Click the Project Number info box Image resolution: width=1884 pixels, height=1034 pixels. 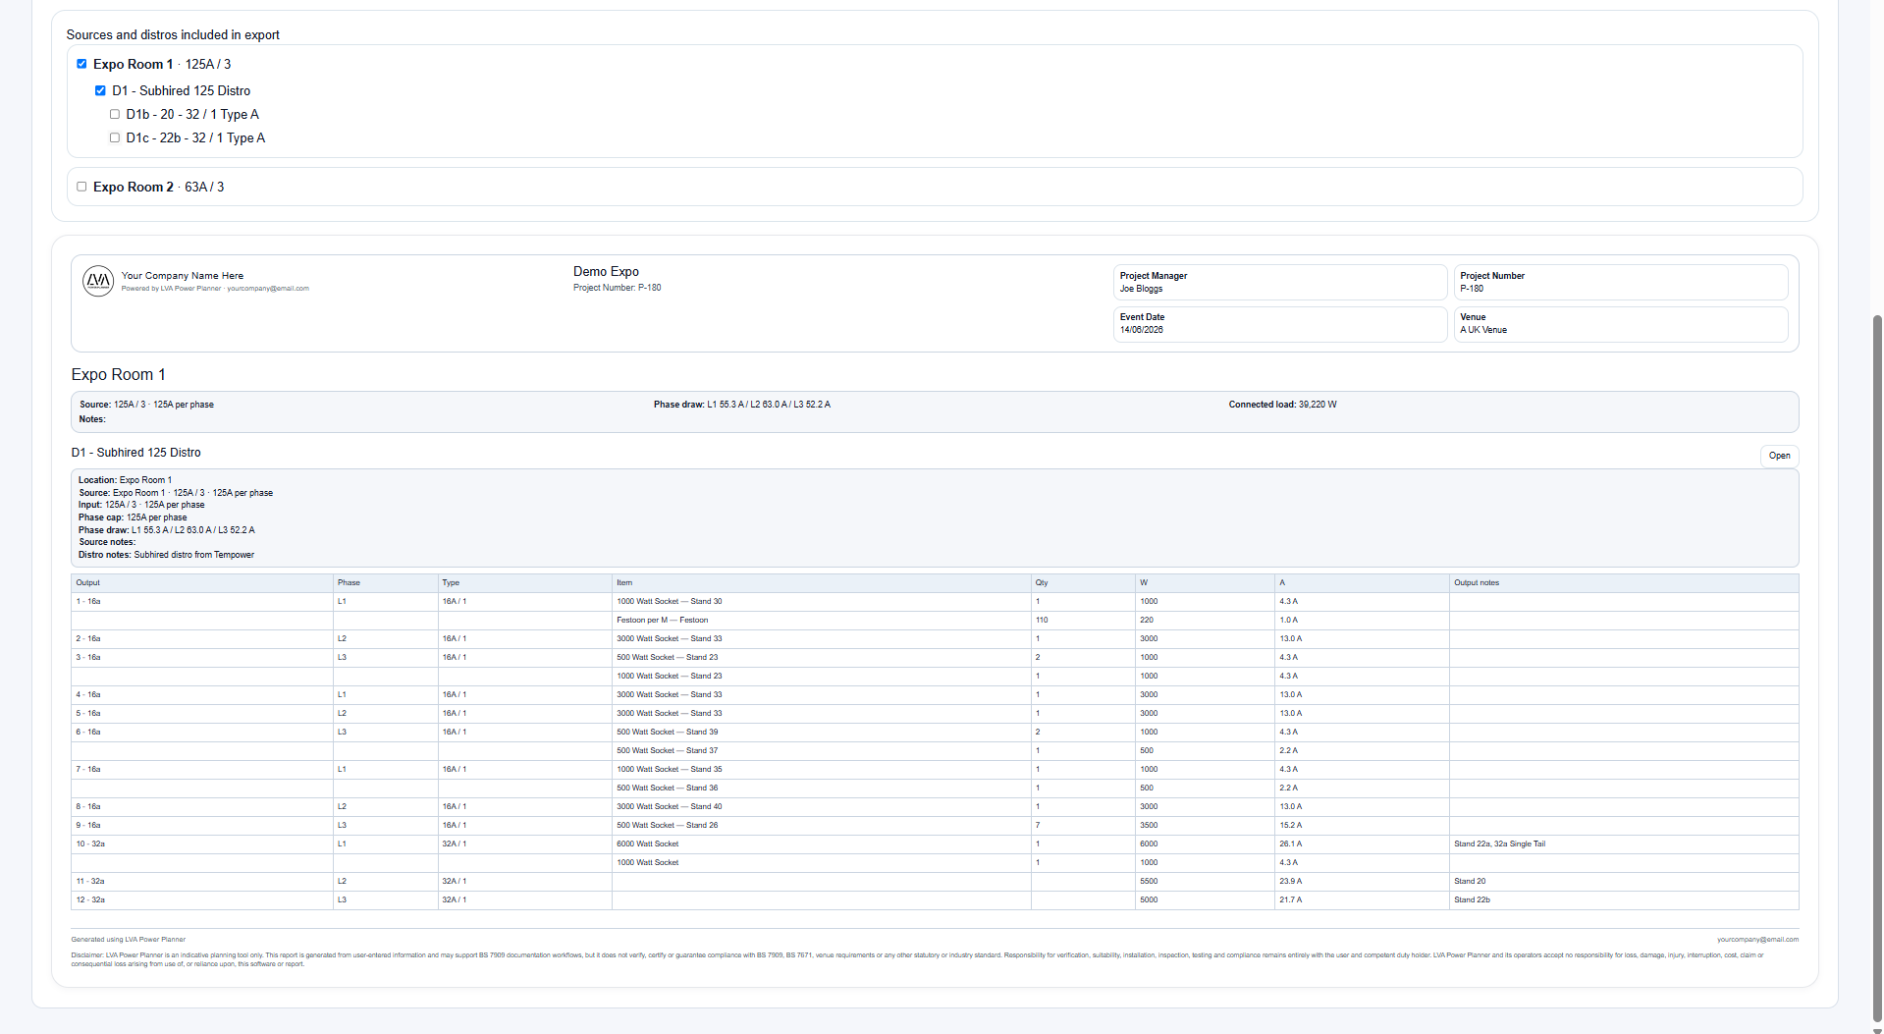tap(1621, 283)
